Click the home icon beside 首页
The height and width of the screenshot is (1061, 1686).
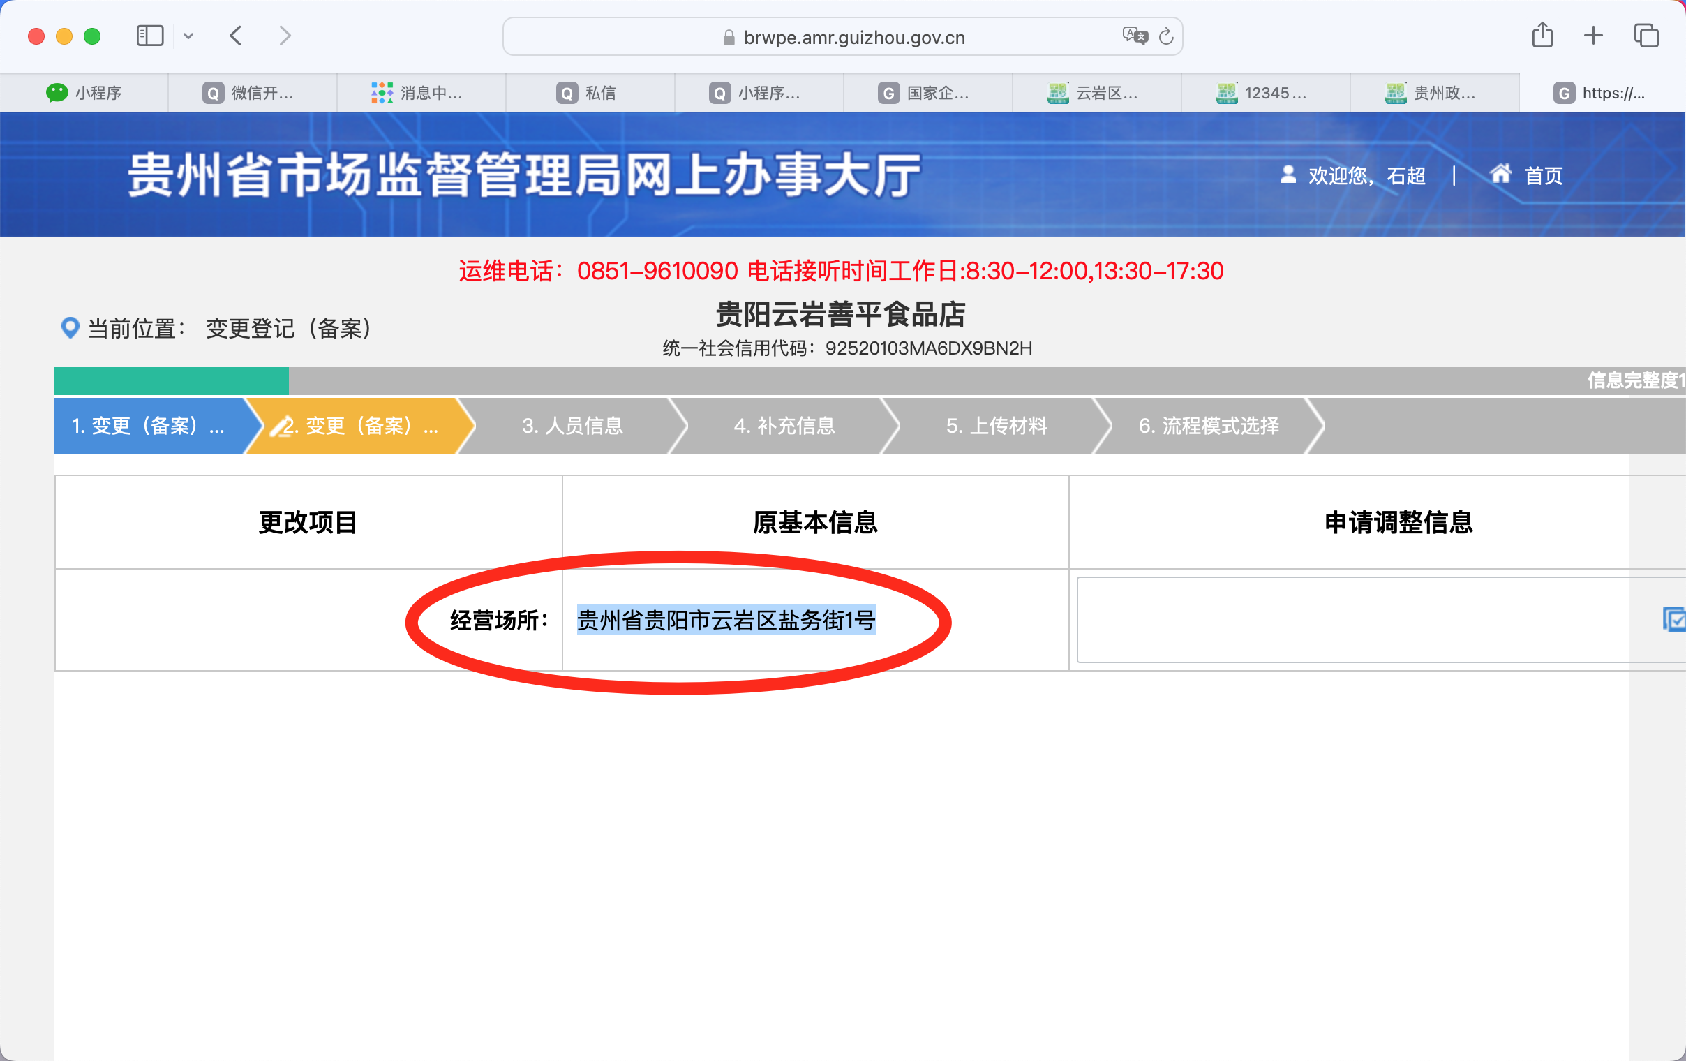(1500, 174)
